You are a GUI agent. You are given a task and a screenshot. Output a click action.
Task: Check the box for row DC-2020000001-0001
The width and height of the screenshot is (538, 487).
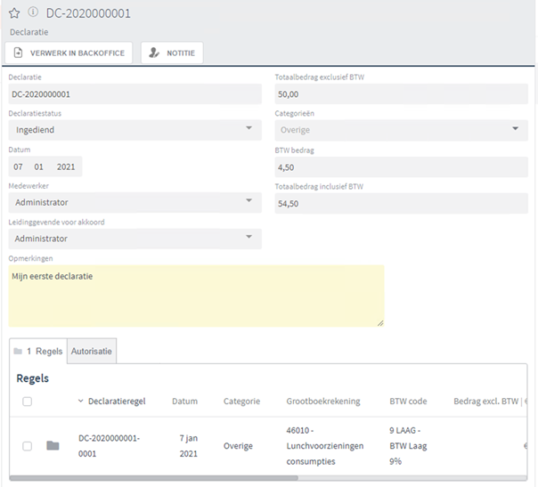[x=27, y=445]
